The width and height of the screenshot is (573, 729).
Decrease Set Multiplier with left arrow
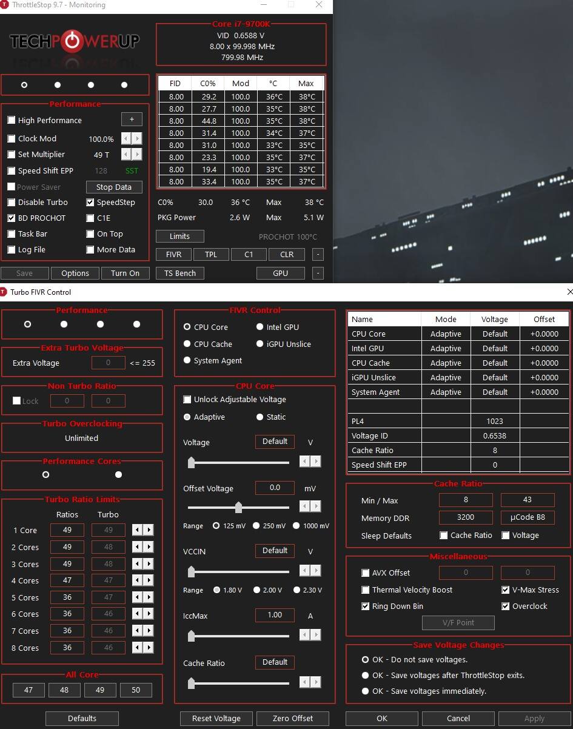pos(127,154)
